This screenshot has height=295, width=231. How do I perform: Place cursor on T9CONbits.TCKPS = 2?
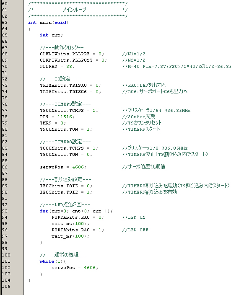[x=69, y=111]
